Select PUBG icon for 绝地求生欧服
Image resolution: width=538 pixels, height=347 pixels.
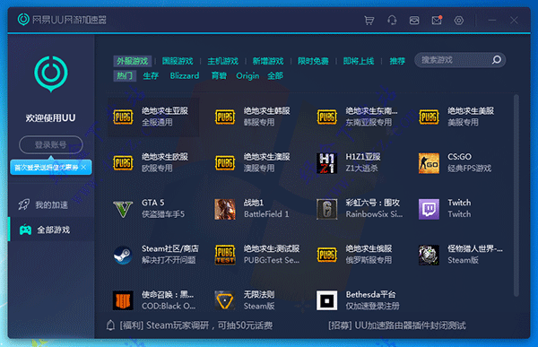tap(123, 162)
